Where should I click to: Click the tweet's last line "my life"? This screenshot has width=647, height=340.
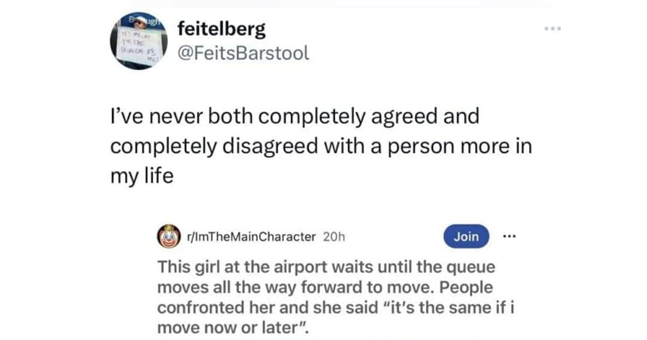tap(142, 176)
